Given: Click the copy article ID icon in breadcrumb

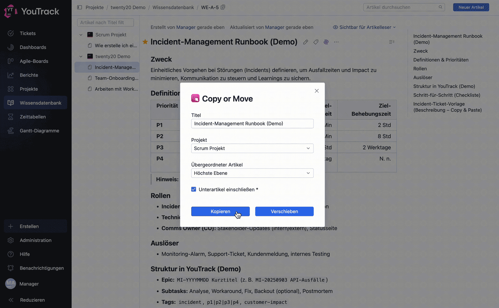Looking at the screenshot, I should click(223, 7).
